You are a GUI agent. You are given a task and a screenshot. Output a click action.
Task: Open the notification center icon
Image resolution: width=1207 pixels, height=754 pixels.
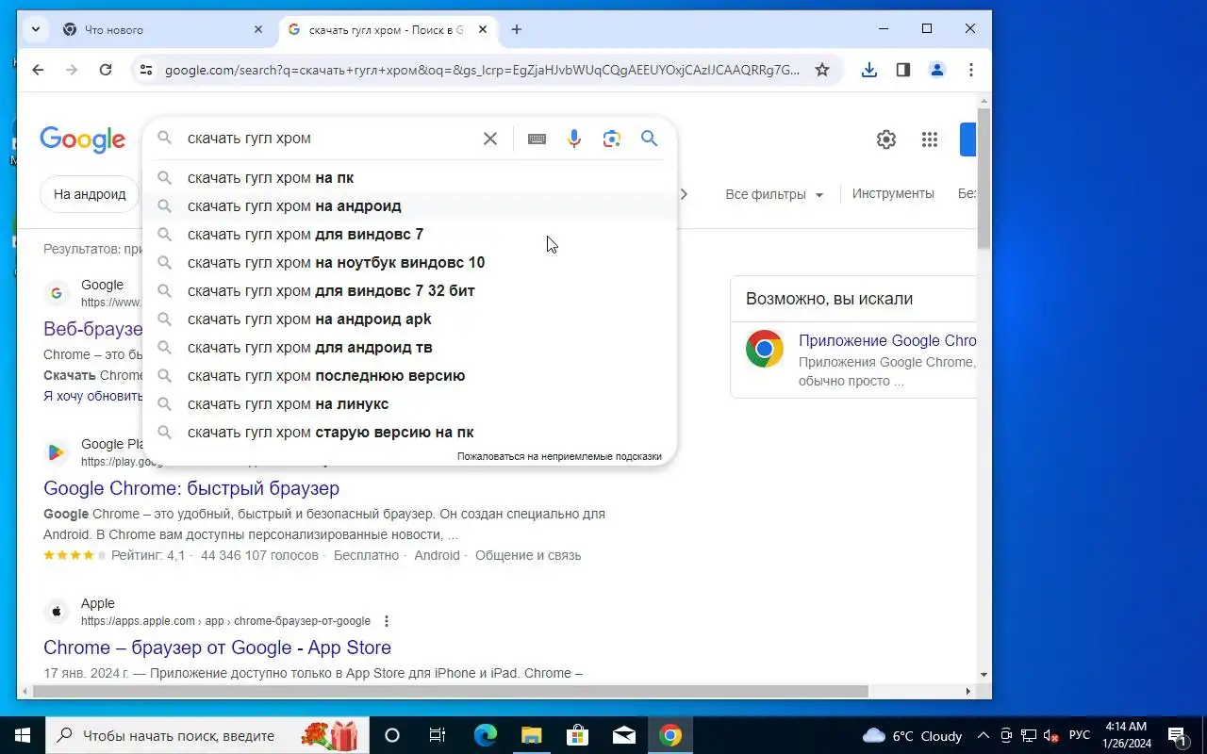(1178, 735)
